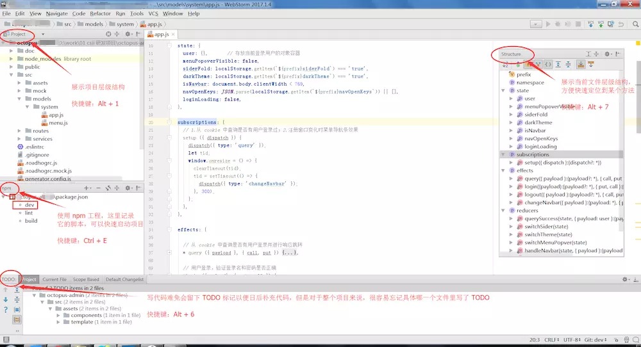Click the CRLF line separator in status bar
The height and width of the screenshot is (347, 641).
point(551,340)
